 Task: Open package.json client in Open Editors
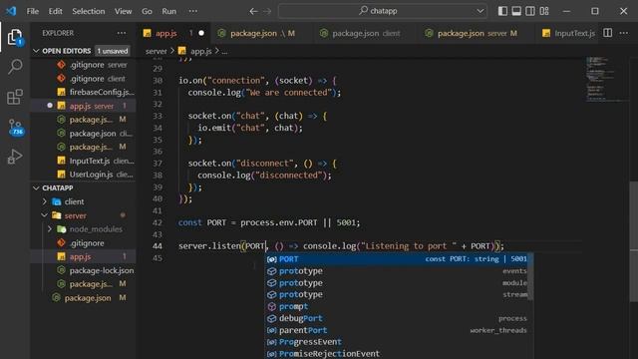[x=84, y=133]
